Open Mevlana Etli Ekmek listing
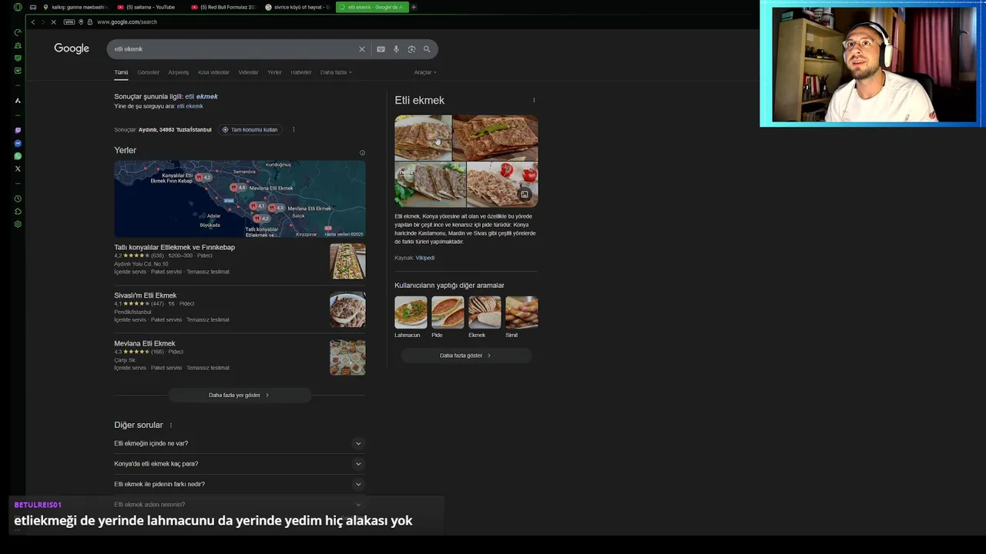The width and height of the screenshot is (986, 554). [x=144, y=343]
